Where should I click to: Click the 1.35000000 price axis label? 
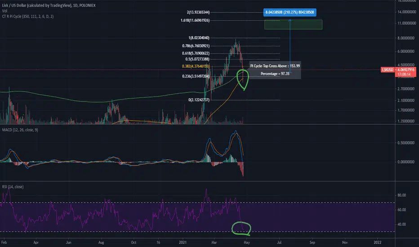coord(407,121)
